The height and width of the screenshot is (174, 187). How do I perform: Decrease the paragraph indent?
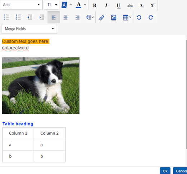coord(30,17)
